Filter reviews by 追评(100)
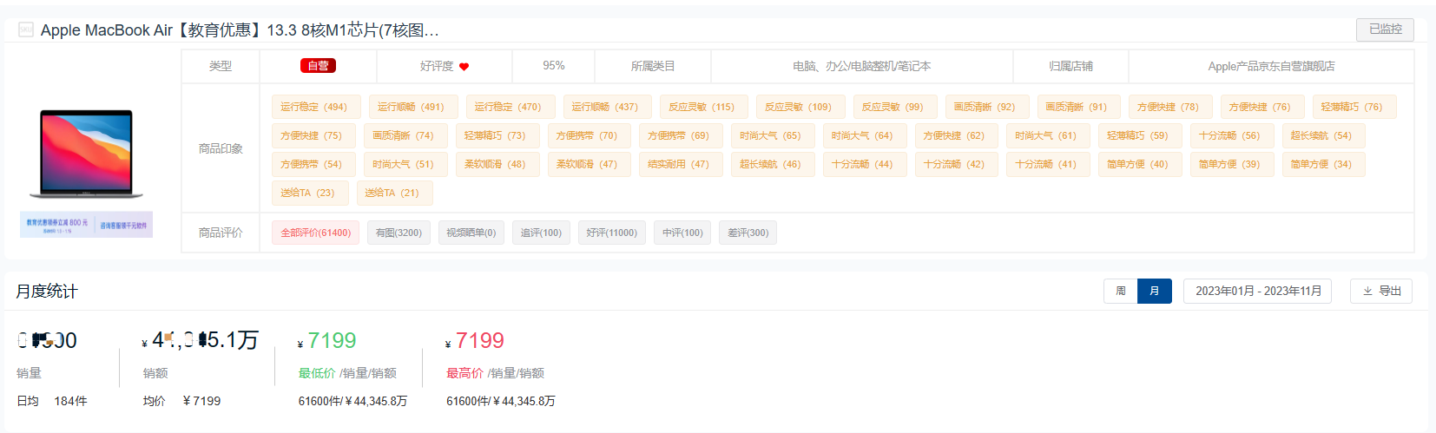1436x433 pixels. pos(541,233)
